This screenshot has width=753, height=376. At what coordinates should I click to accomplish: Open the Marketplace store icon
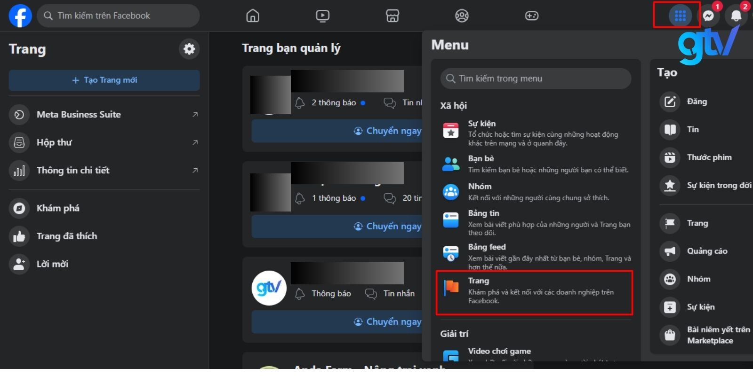[x=393, y=16]
